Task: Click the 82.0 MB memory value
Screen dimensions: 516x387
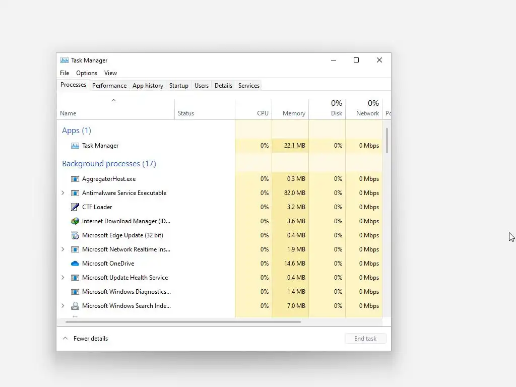Action: (x=294, y=193)
